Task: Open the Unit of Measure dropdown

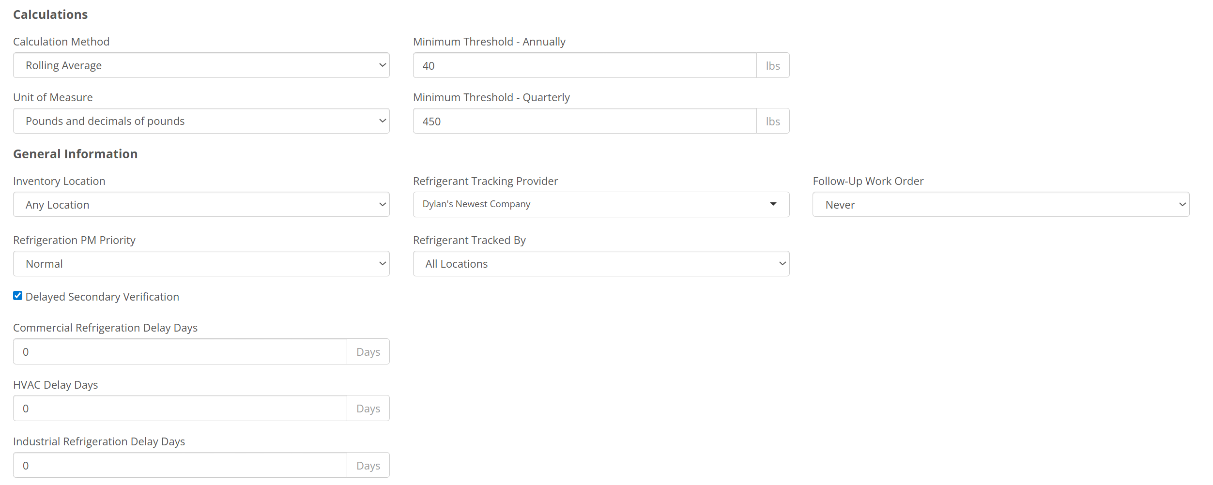Action: click(200, 121)
